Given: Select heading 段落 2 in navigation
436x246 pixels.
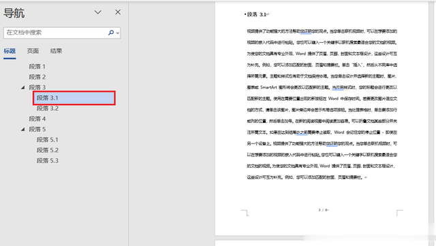Looking at the screenshot, I should [x=37, y=77].
